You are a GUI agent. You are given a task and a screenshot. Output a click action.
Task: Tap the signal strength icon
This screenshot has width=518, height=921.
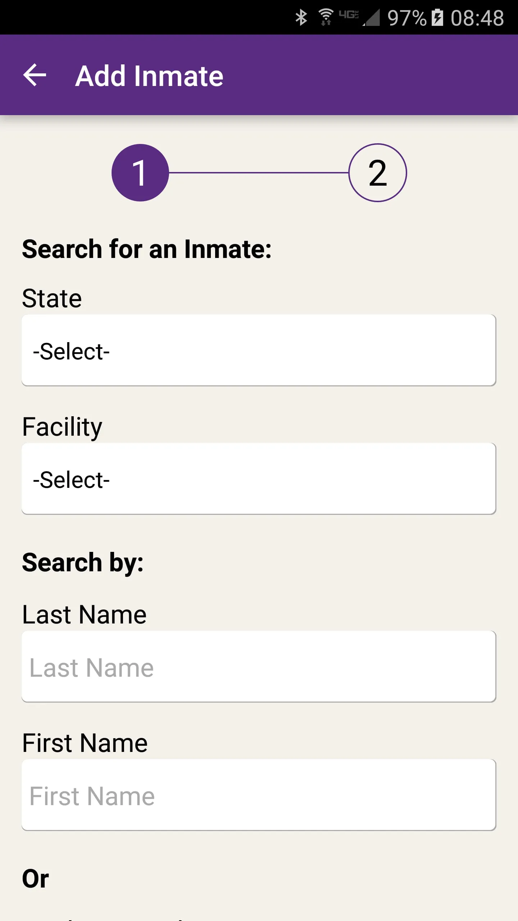tap(372, 18)
